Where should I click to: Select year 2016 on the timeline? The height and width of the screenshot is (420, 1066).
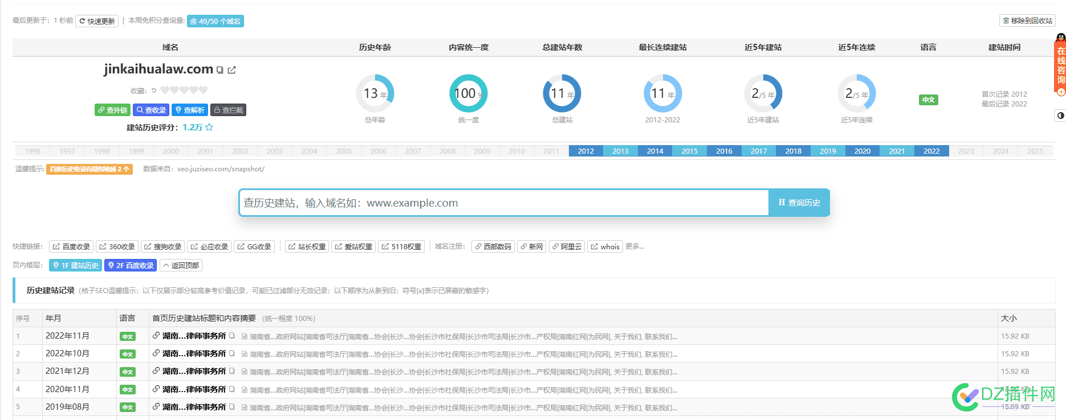point(724,151)
